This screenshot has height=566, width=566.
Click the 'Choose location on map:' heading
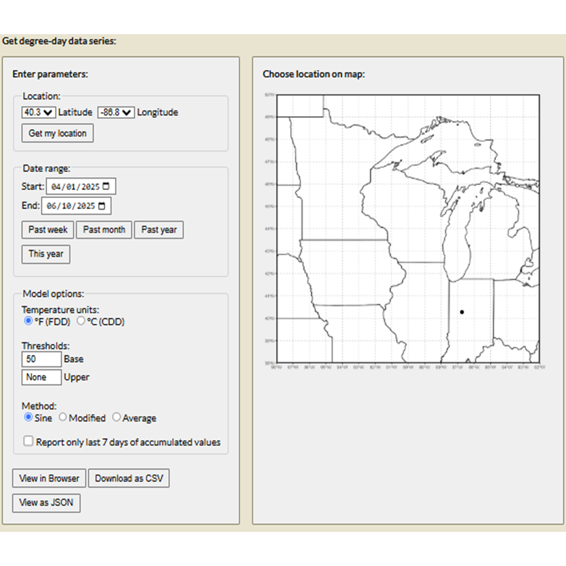[314, 74]
